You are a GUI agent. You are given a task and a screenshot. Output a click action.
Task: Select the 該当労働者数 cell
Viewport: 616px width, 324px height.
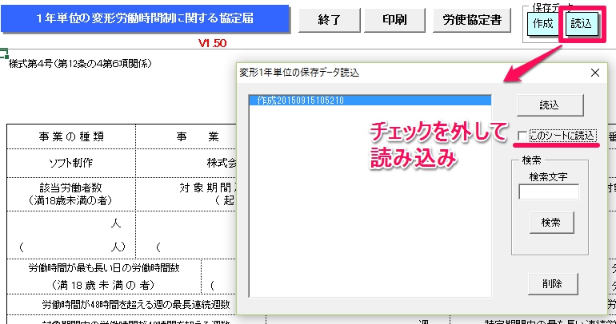[71, 194]
